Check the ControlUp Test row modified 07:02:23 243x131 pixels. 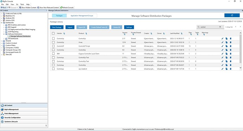[53, 57]
